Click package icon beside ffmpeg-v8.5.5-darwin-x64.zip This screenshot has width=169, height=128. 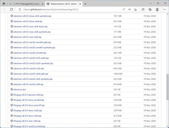[12, 95]
